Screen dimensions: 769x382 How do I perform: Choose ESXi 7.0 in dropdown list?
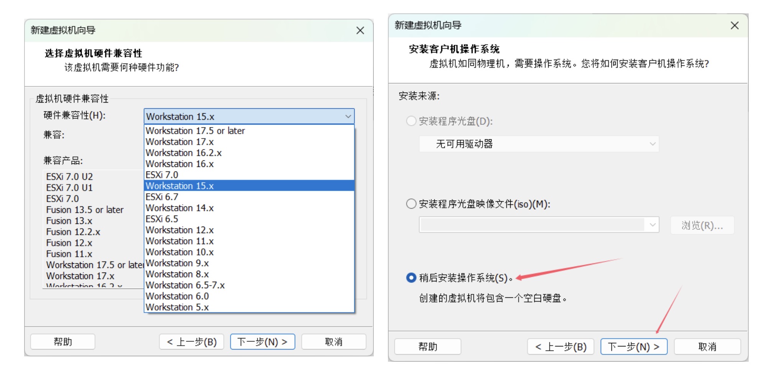click(249, 175)
